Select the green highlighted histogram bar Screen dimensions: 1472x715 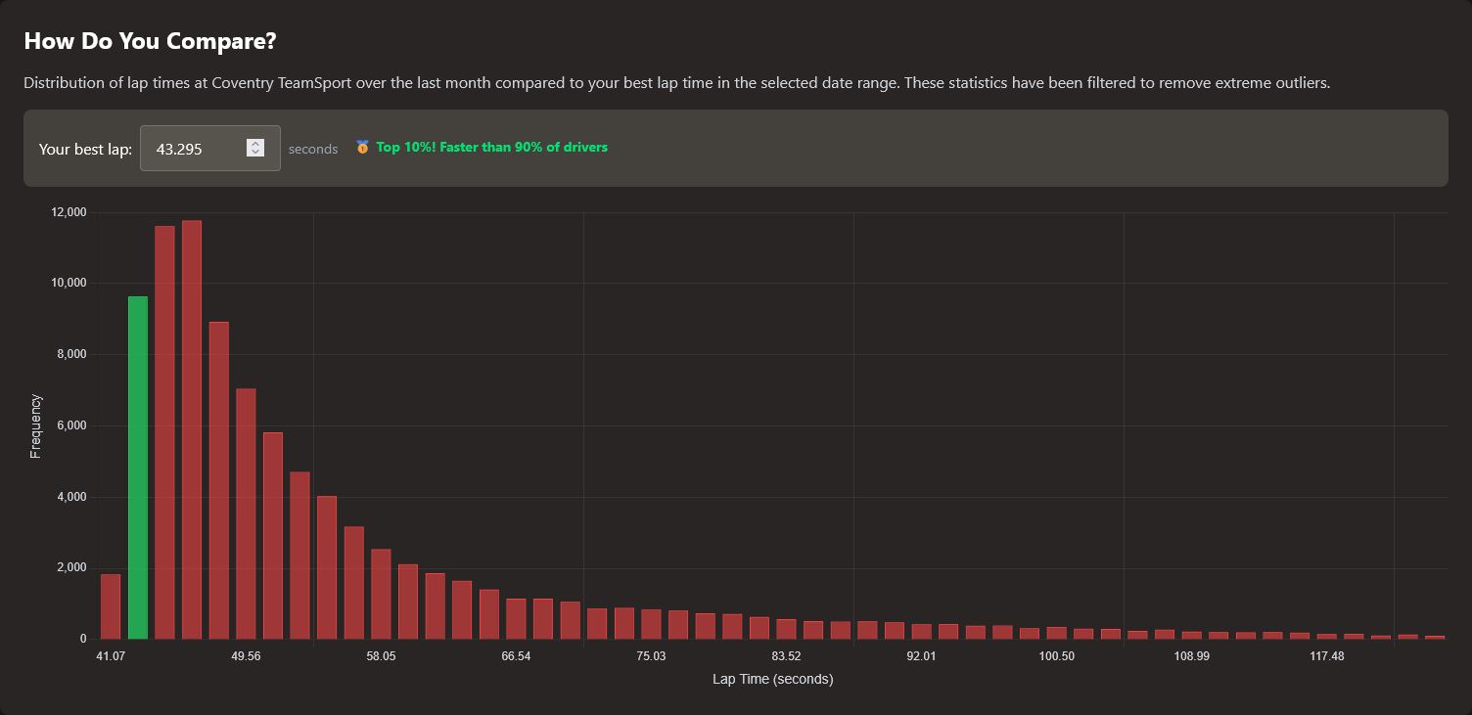point(138,468)
